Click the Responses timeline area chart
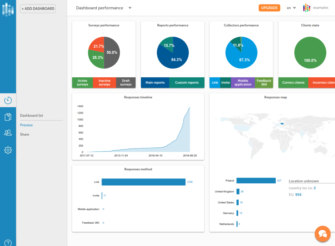 pyautogui.click(x=138, y=129)
